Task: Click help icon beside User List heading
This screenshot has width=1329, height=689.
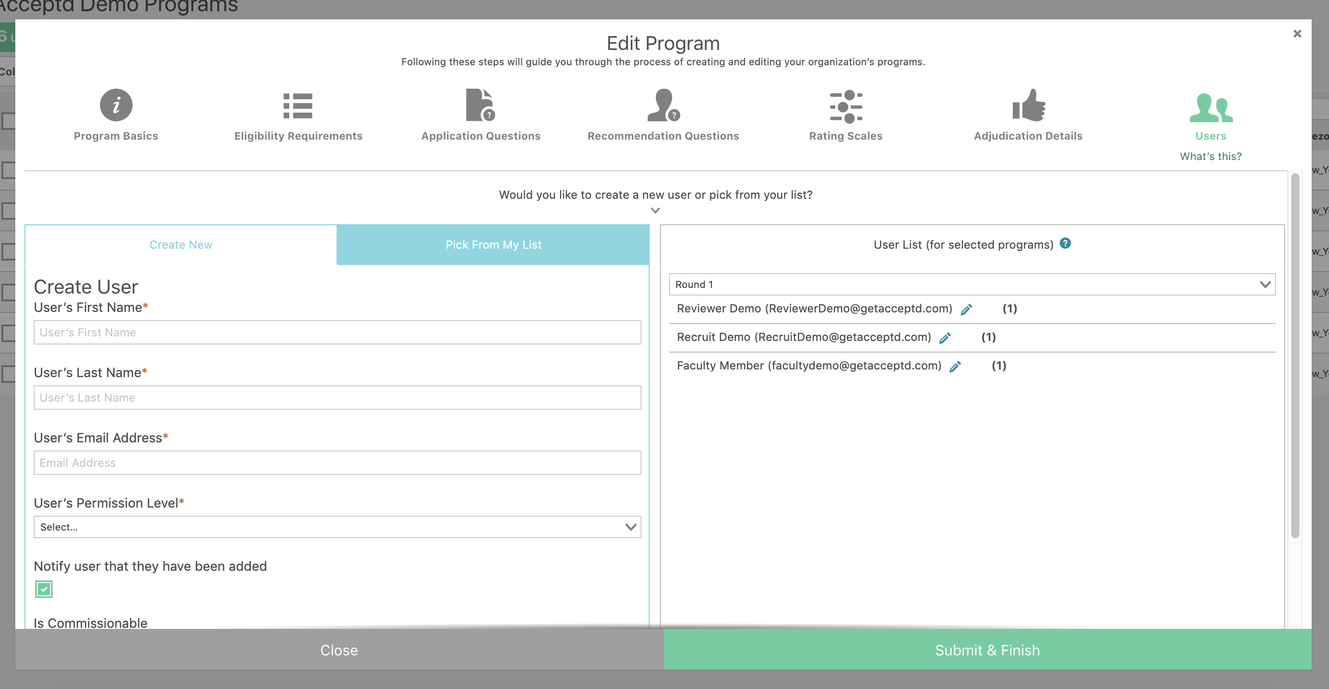Action: (x=1065, y=244)
